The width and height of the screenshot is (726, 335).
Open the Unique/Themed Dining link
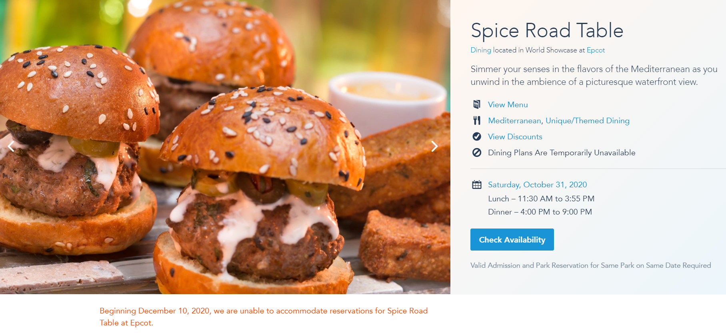[588, 120]
